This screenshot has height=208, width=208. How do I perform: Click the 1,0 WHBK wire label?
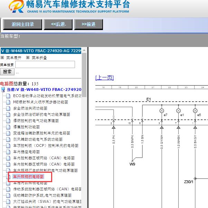[178, 142]
